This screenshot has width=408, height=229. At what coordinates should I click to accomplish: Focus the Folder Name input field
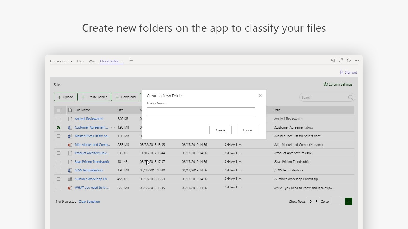click(201, 112)
